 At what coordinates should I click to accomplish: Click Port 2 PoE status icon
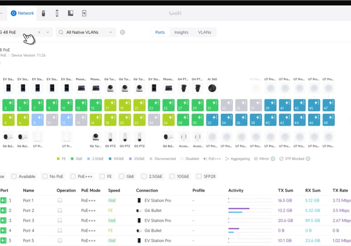point(3,210)
